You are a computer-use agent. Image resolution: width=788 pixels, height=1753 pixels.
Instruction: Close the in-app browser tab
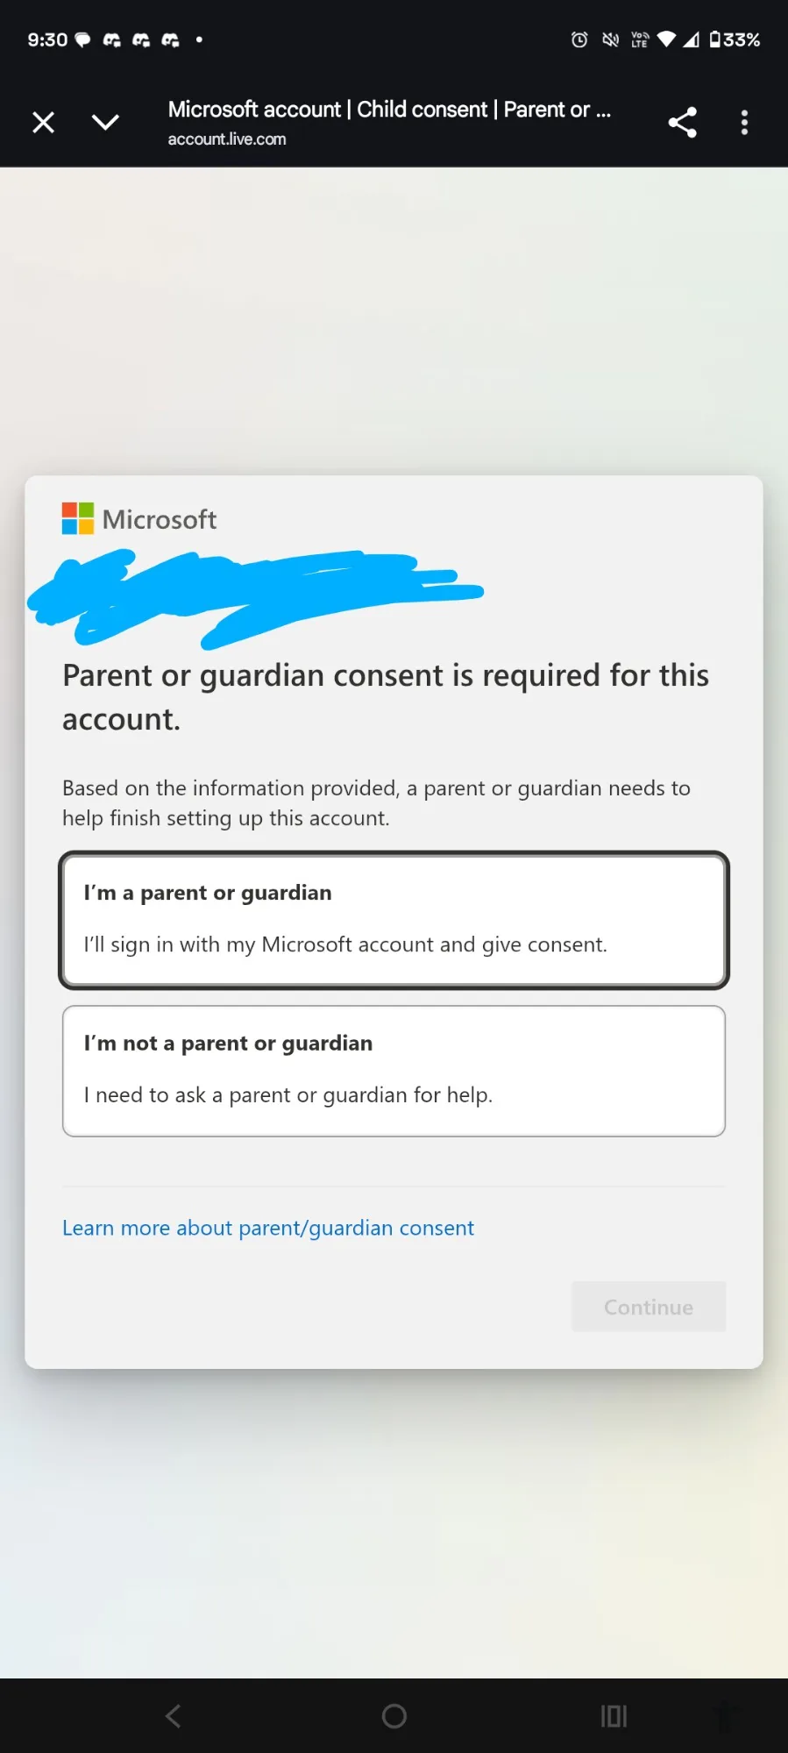click(43, 122)
